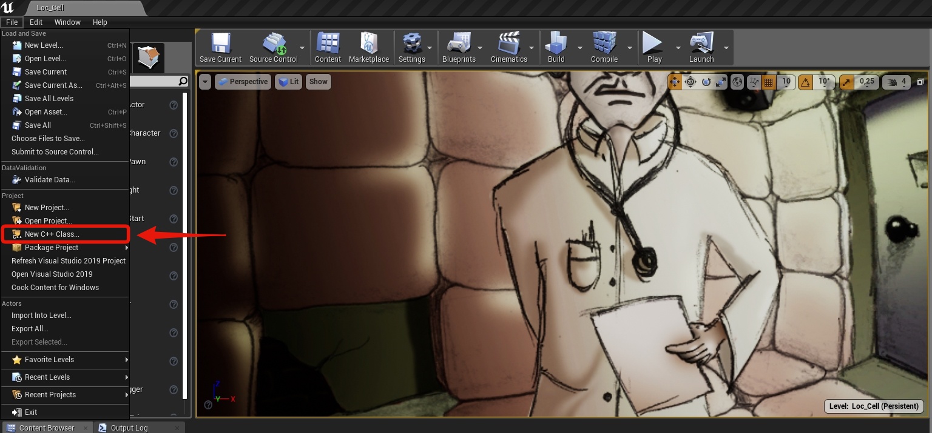The image size is (932, 433).
Task: Toggle grid snapping in the viewport
Action: (x=769, y=82)
